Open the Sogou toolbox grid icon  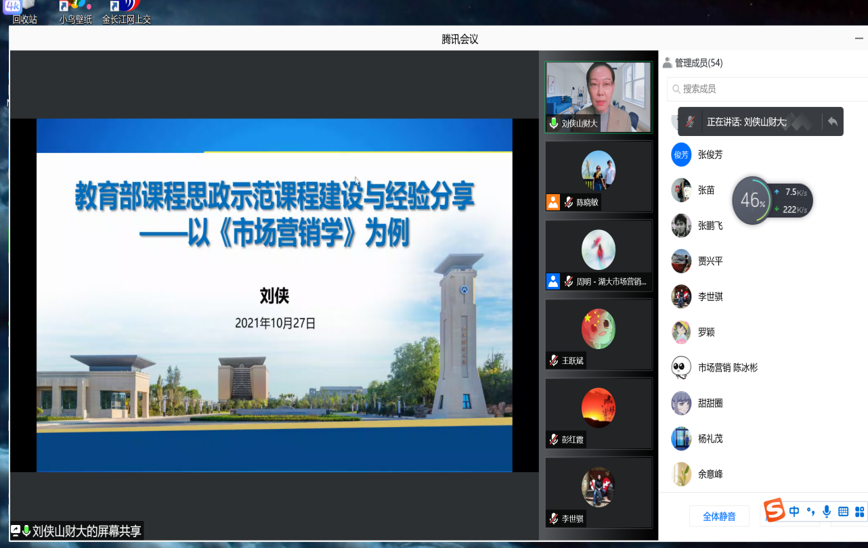coord(860,511)
